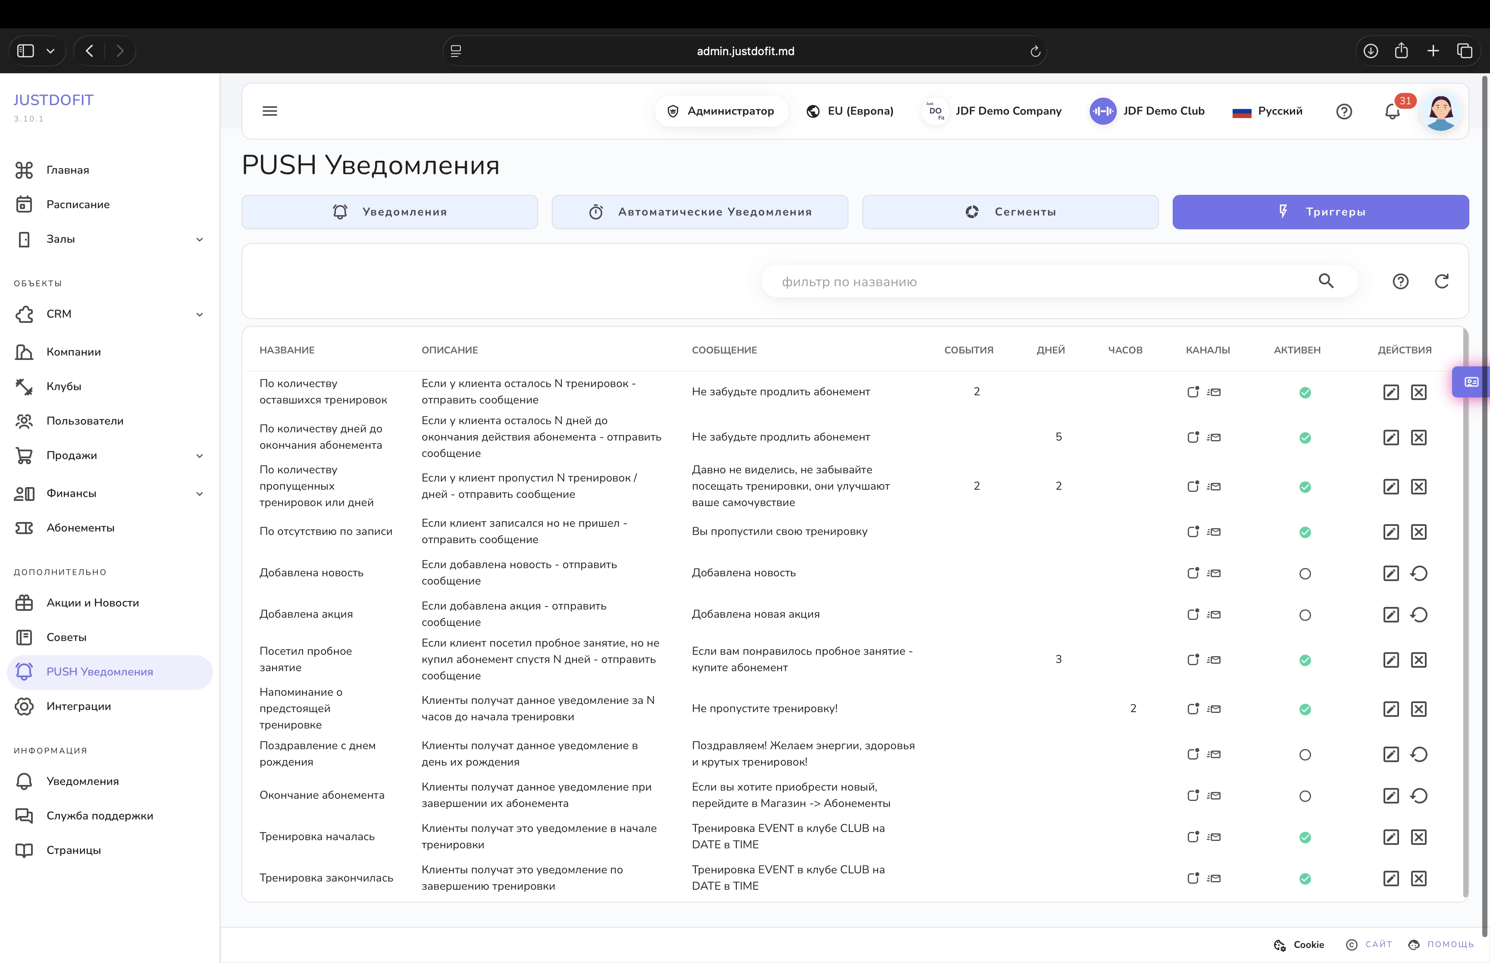Screen dimensions: 1490x963
Task: Click inactive status circle for 'Добавлена новость'
Action: (x=1305, y=574)
